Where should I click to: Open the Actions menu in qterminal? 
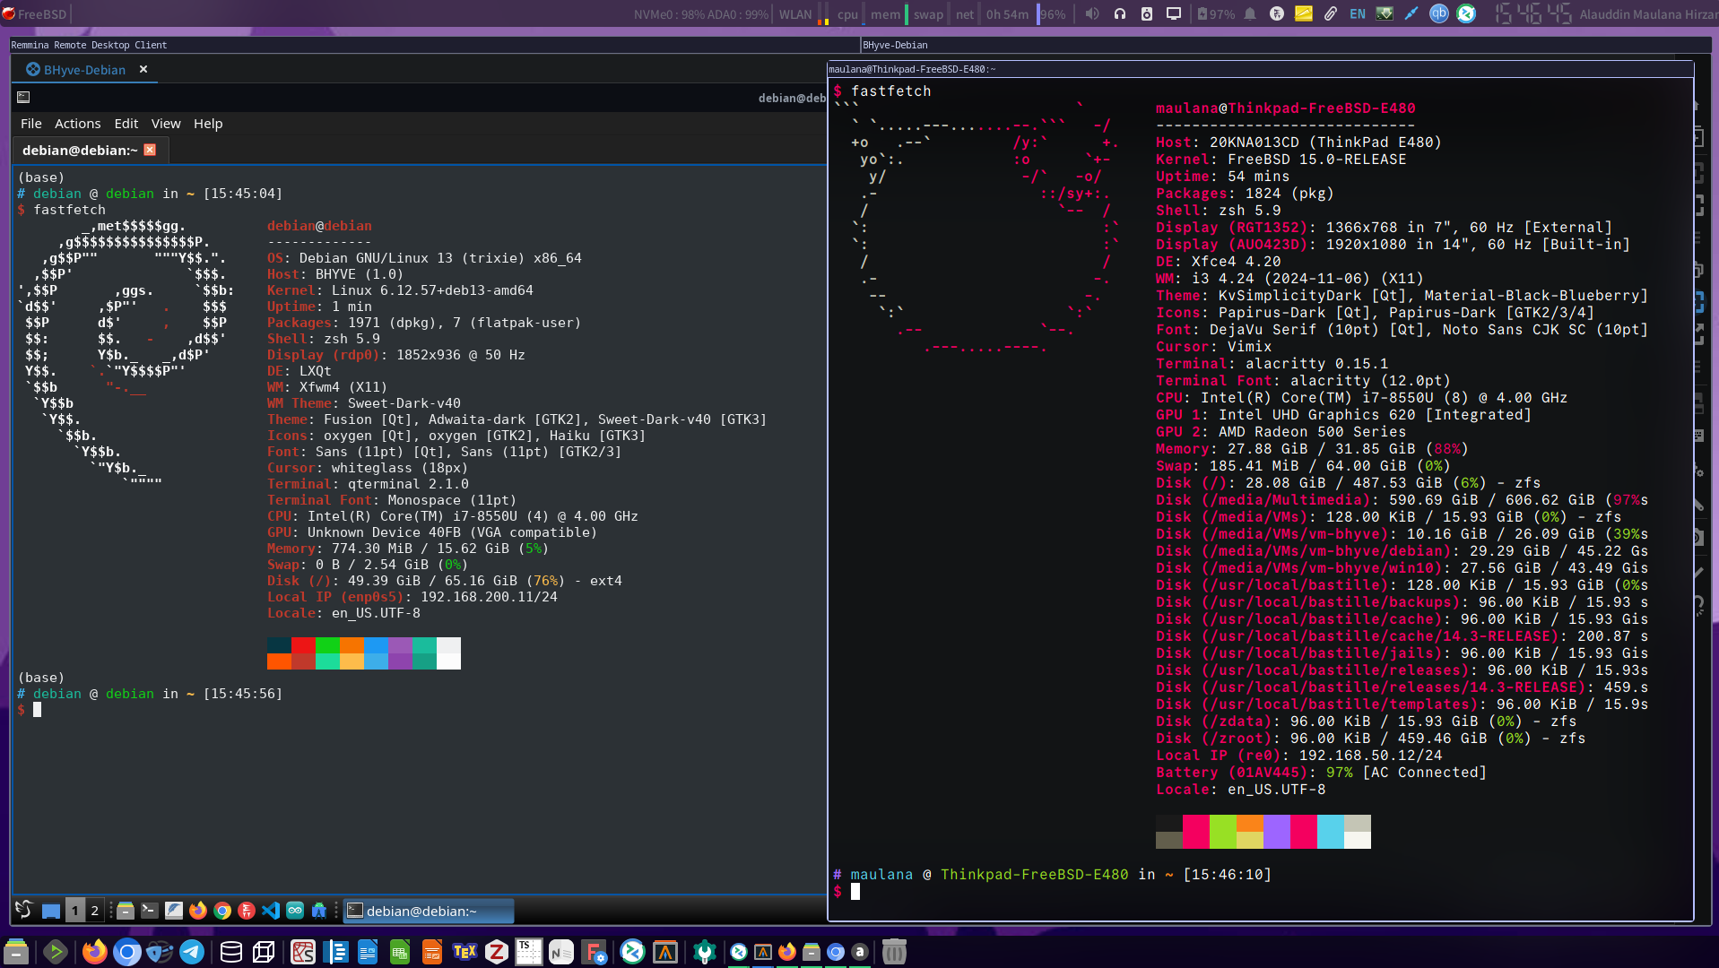click(x=77, y=124)
